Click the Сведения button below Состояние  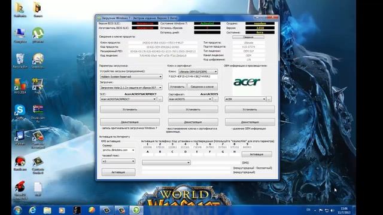[248, 37]
